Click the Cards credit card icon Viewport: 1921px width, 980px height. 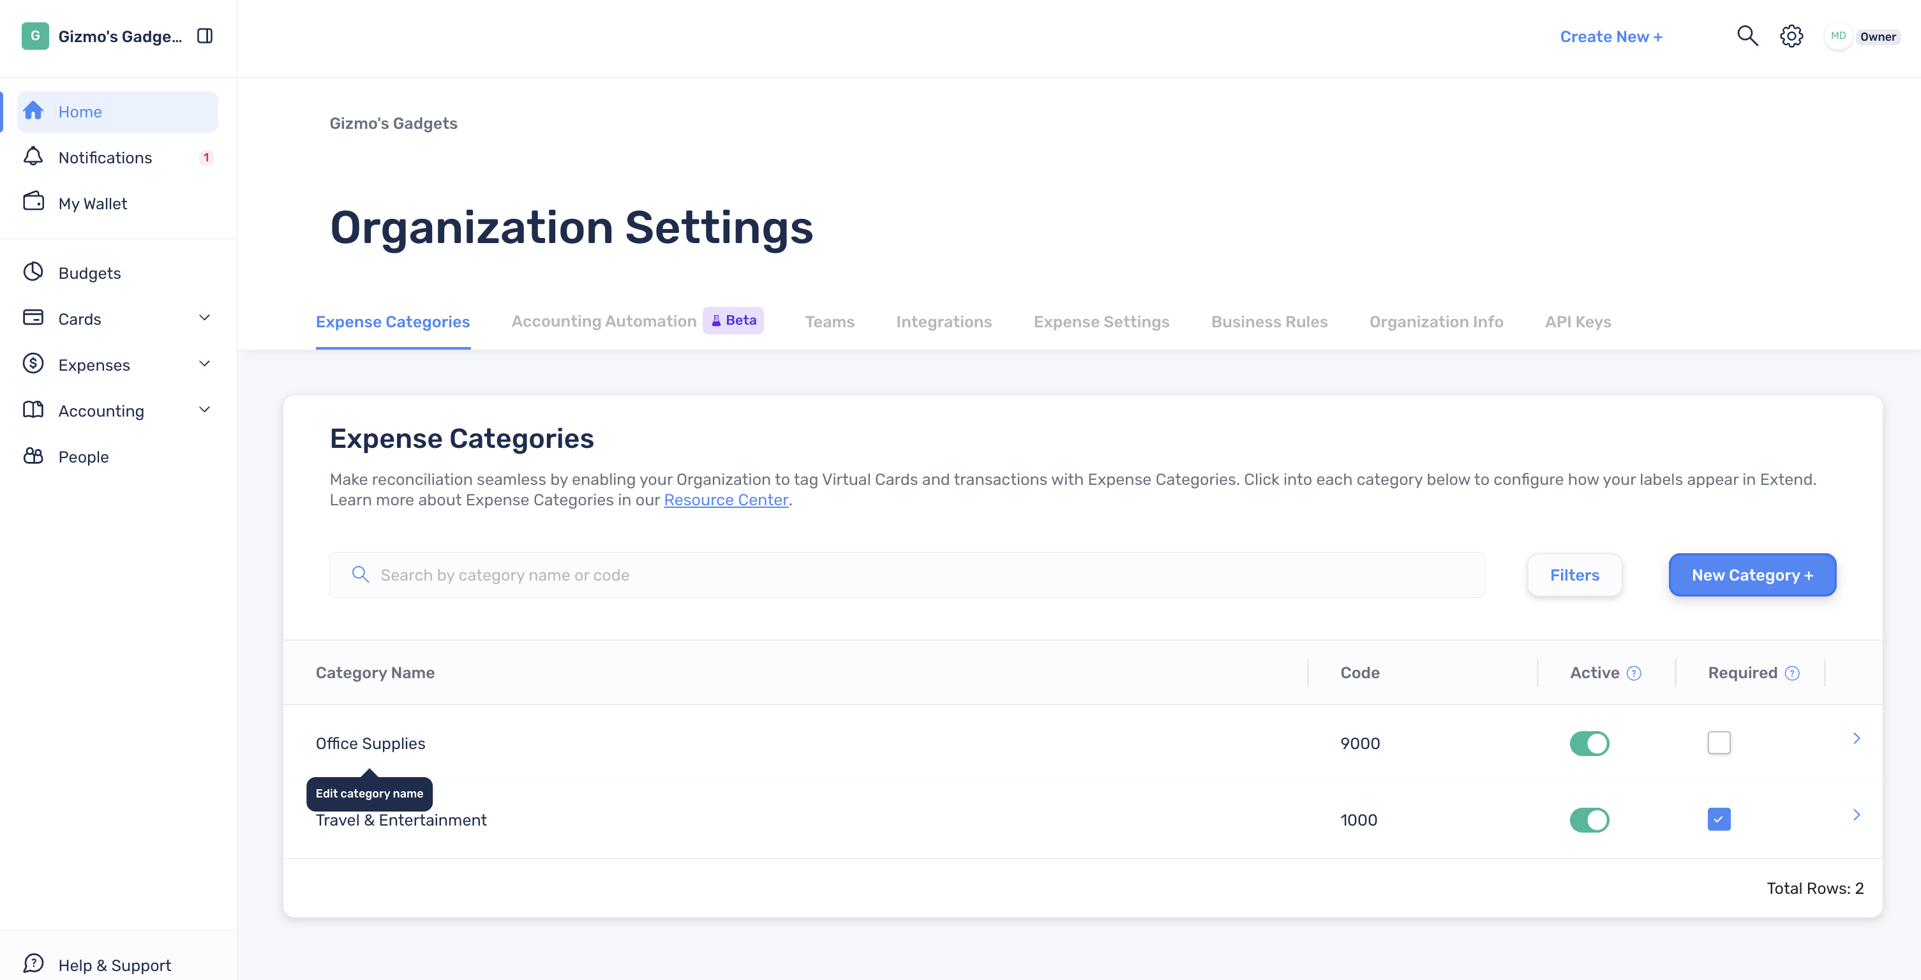pos(33,318)
